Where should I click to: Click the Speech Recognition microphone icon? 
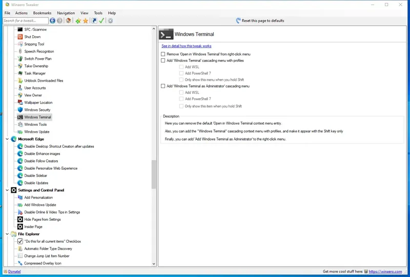coord(20,52)
